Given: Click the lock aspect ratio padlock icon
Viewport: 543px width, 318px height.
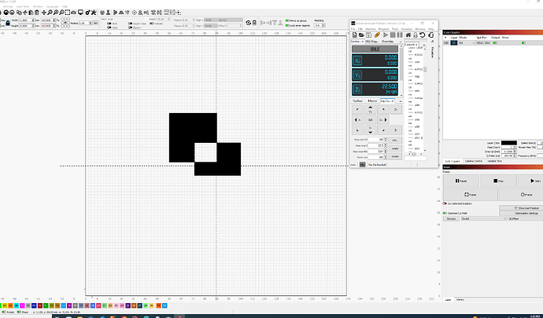Looking at the screenshot, I should click(8, 23).
